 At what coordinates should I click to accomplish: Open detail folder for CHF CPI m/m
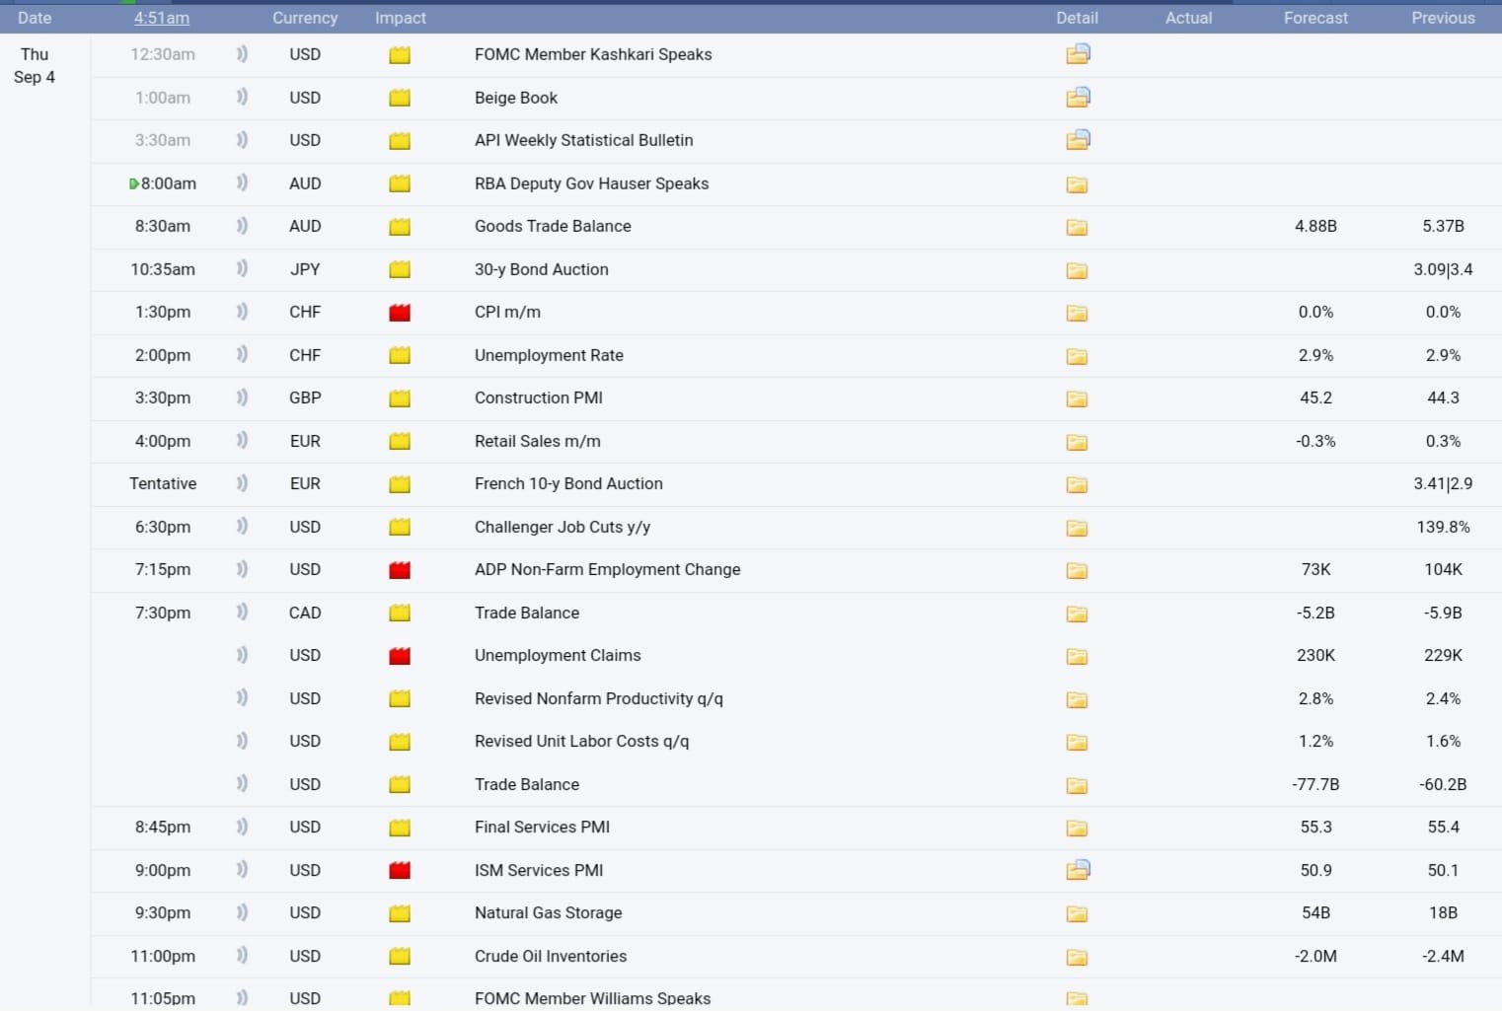pyautogui.click(x=1077, y=313)
